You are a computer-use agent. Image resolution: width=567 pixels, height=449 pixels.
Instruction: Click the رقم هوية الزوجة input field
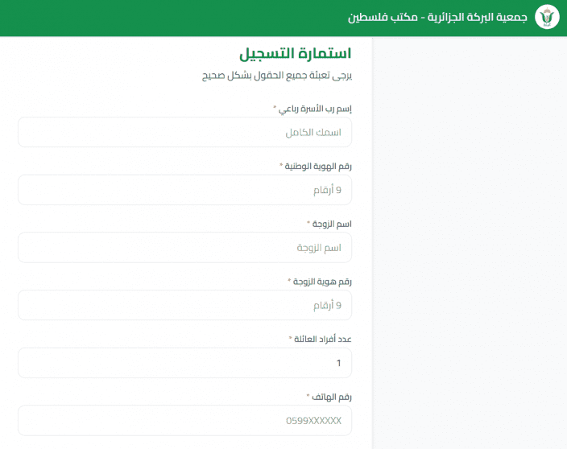184,305
